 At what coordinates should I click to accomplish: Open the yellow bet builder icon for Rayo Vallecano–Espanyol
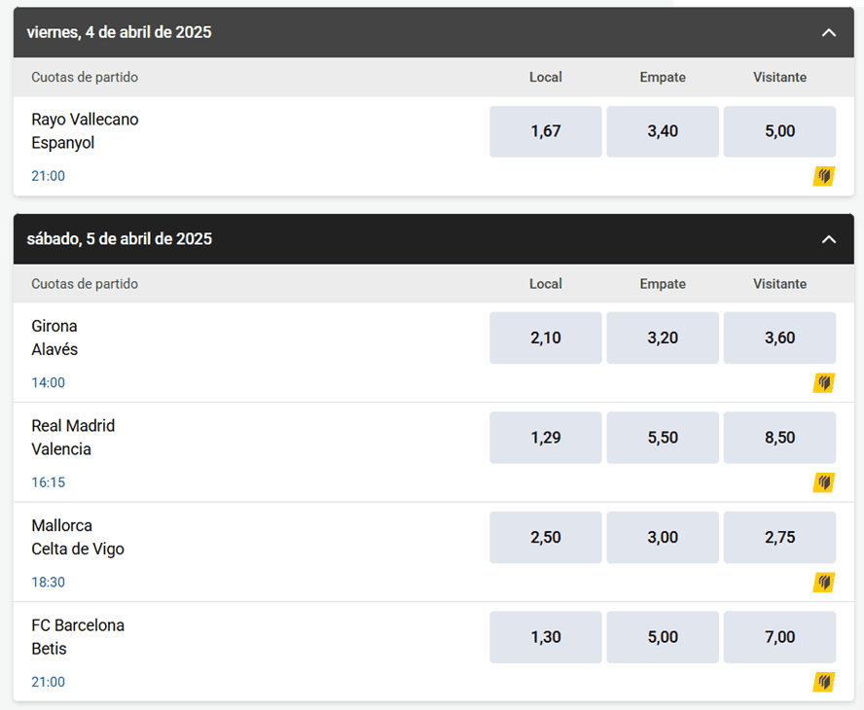823,176
